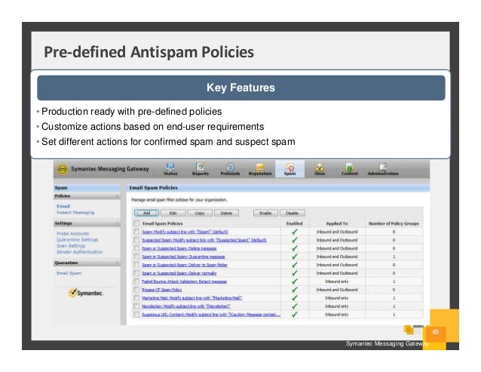
Task: Open the Protocols section icon
Action: pos(230,168)
